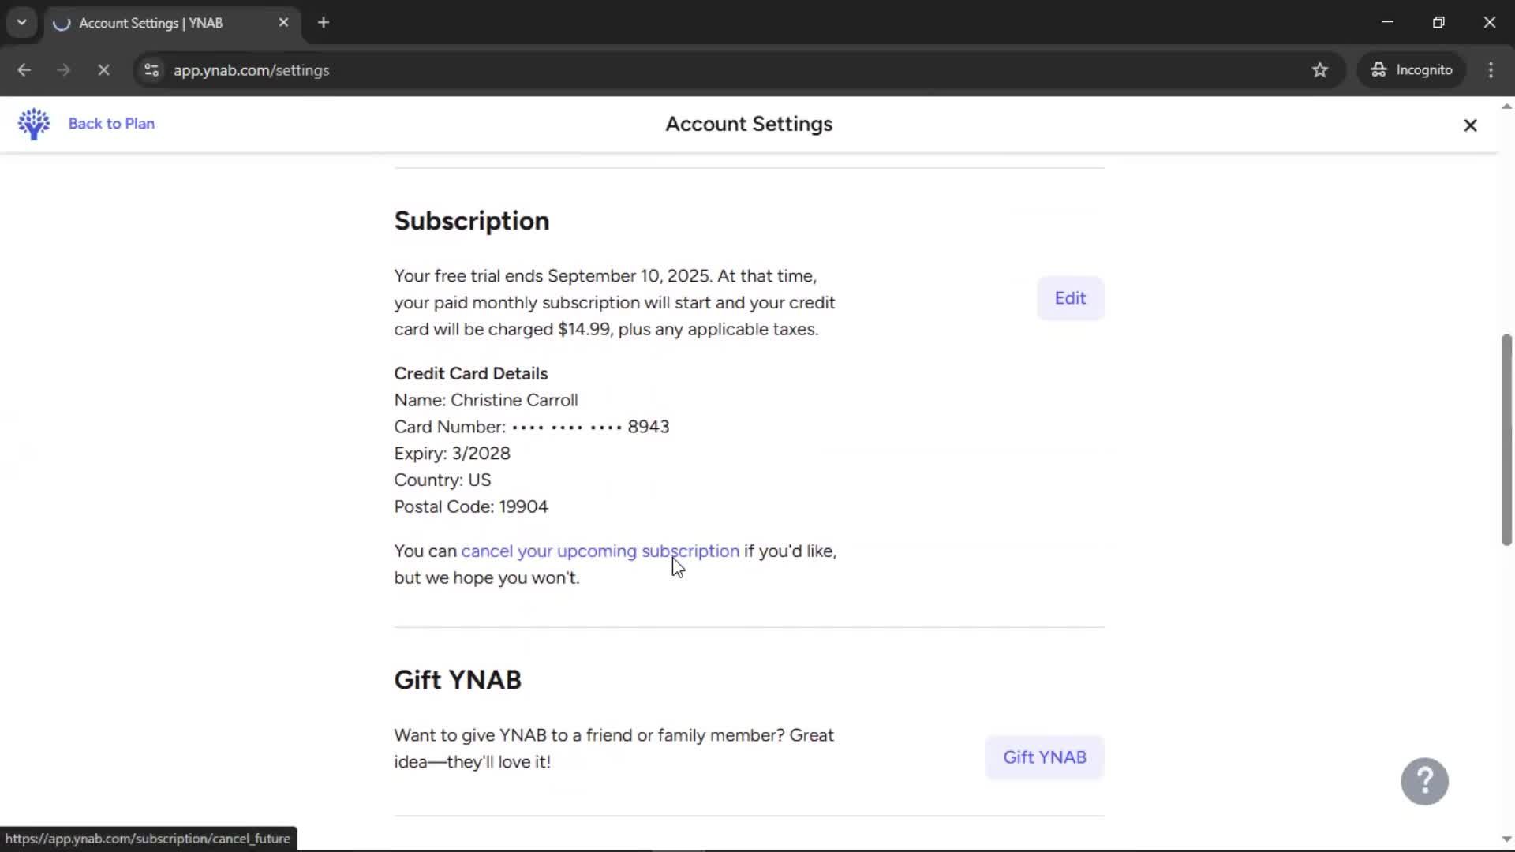The height and width of the screenshot is (852, 1515).
Task: Bookmark this page with the star icon
Action: coord(1320,70)
